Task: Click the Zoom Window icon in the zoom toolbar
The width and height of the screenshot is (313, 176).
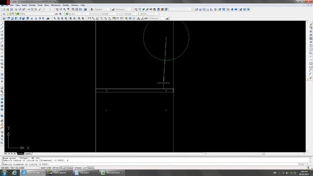Action: 54,19
